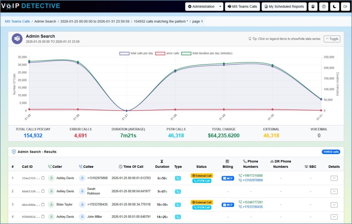352x224 pixels.
Task: Click the 01-27 data point on chart
Action: click(x=126, y=111)
